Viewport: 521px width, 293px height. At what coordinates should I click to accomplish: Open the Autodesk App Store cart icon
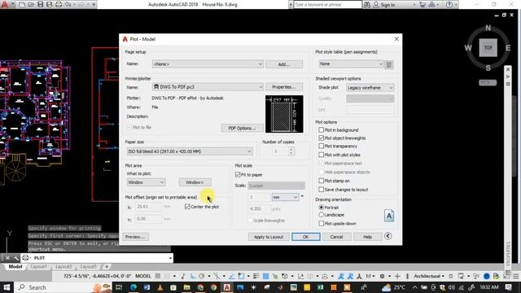[422, 5]
